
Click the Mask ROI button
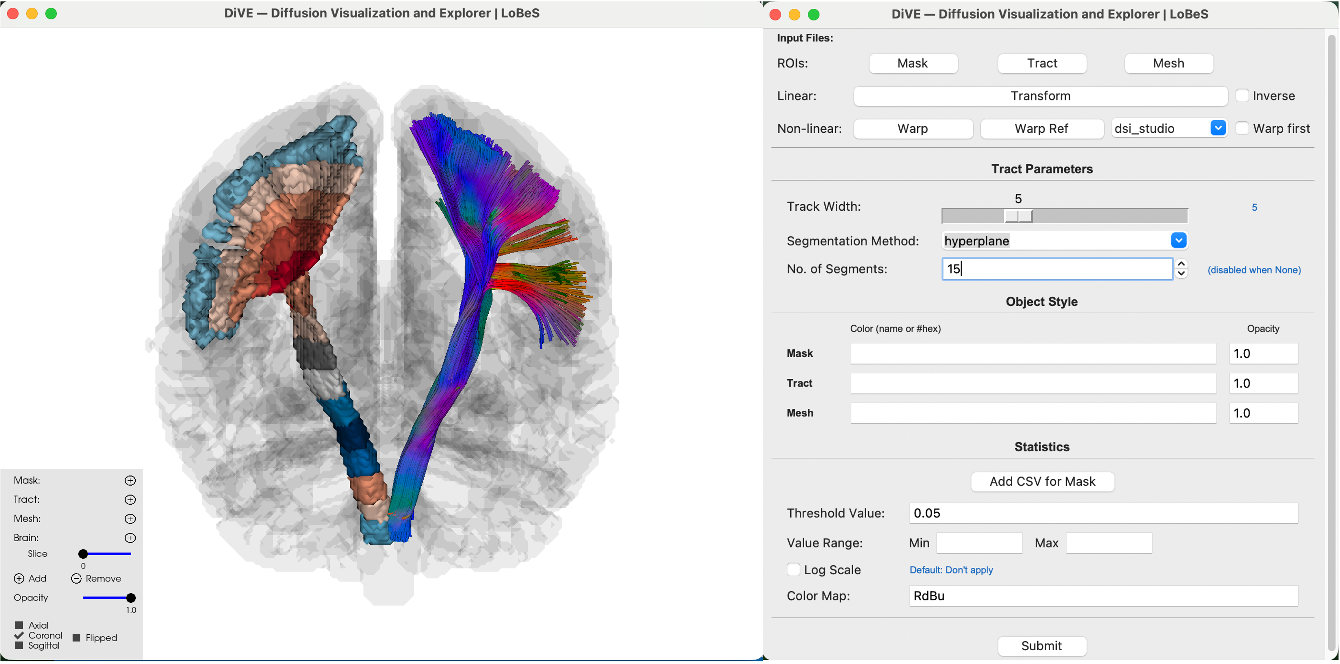coord(913,64)
